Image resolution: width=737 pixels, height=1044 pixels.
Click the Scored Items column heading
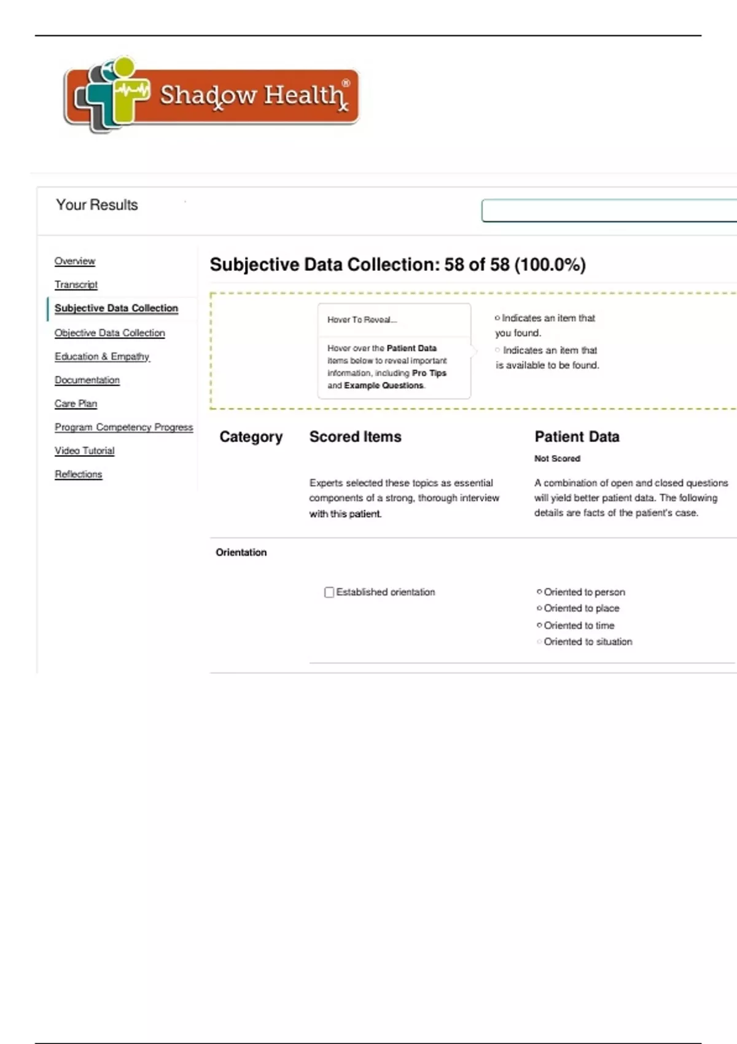pyautogui.click(x=355, y=437)
